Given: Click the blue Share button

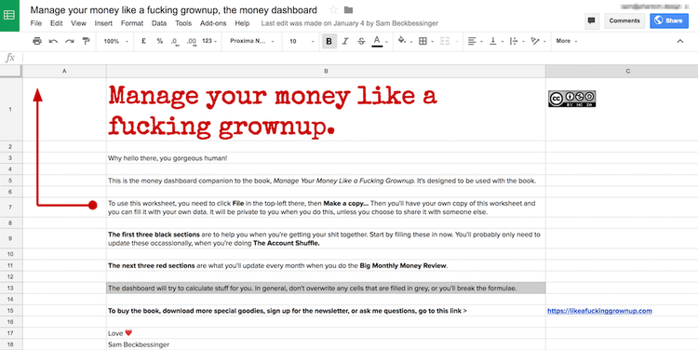Looking at the screenshot, I should (668, 20).
